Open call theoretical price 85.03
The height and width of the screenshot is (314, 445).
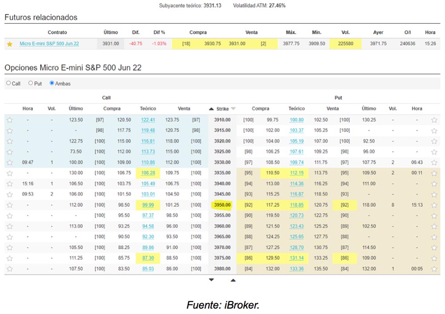[x=148, y=269]
